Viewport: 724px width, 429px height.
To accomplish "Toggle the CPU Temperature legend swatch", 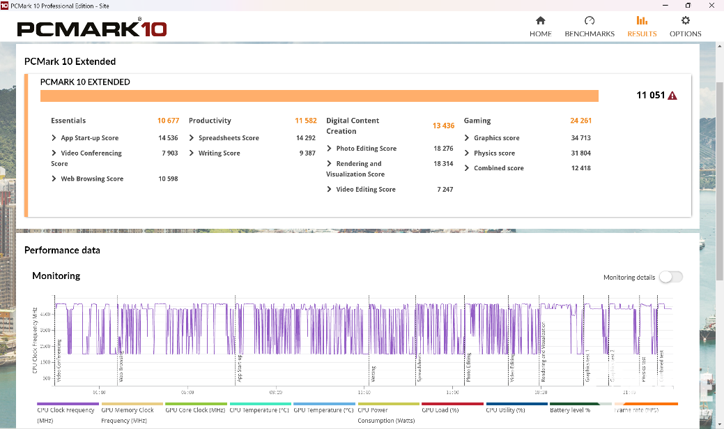I will 261,404.
